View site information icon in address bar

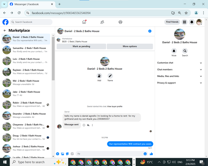28,13
